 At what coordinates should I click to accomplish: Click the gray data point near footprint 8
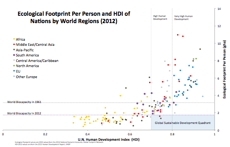pyautogui.click(x=165, y=61)
